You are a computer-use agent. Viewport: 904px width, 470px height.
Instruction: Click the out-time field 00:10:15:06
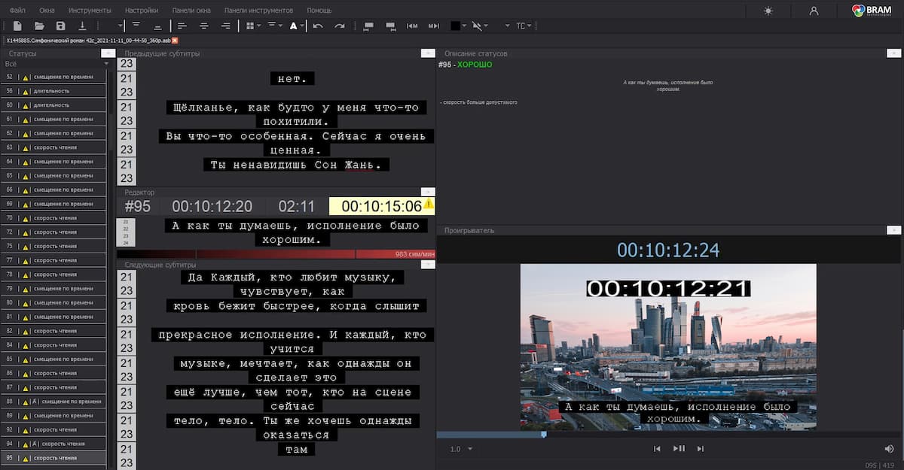point(382,207)
